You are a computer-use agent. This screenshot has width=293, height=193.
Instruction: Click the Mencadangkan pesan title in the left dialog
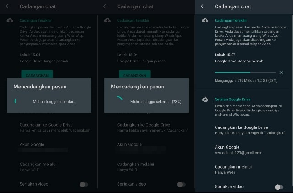click(x=40, y=87)
